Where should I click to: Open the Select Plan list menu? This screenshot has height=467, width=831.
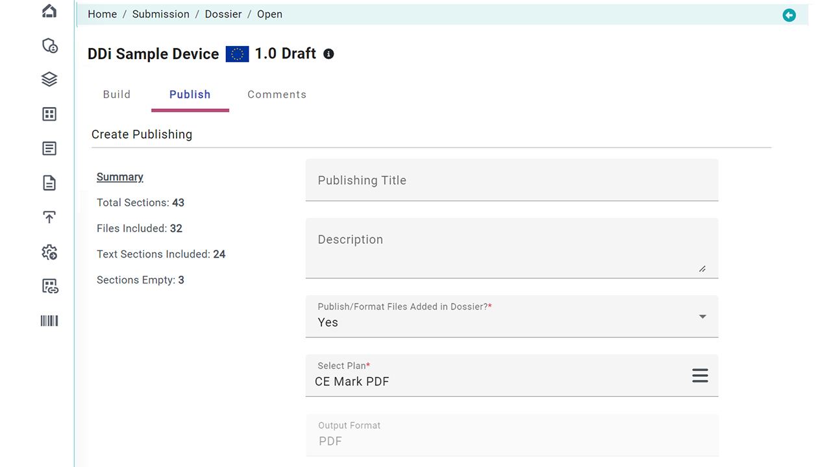click(x=699, y=376)
